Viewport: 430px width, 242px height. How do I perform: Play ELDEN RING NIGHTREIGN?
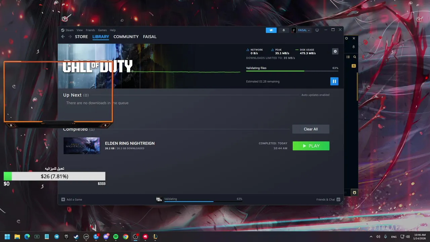[x=311, y=146]
